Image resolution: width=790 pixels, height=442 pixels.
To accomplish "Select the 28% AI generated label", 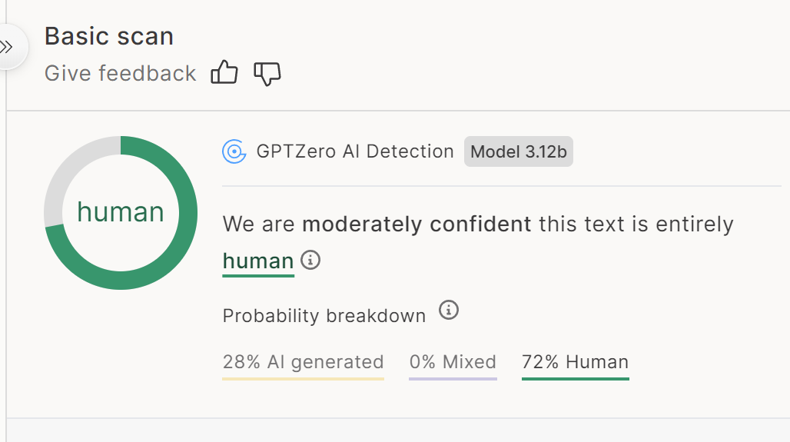I will click(303, 362).
